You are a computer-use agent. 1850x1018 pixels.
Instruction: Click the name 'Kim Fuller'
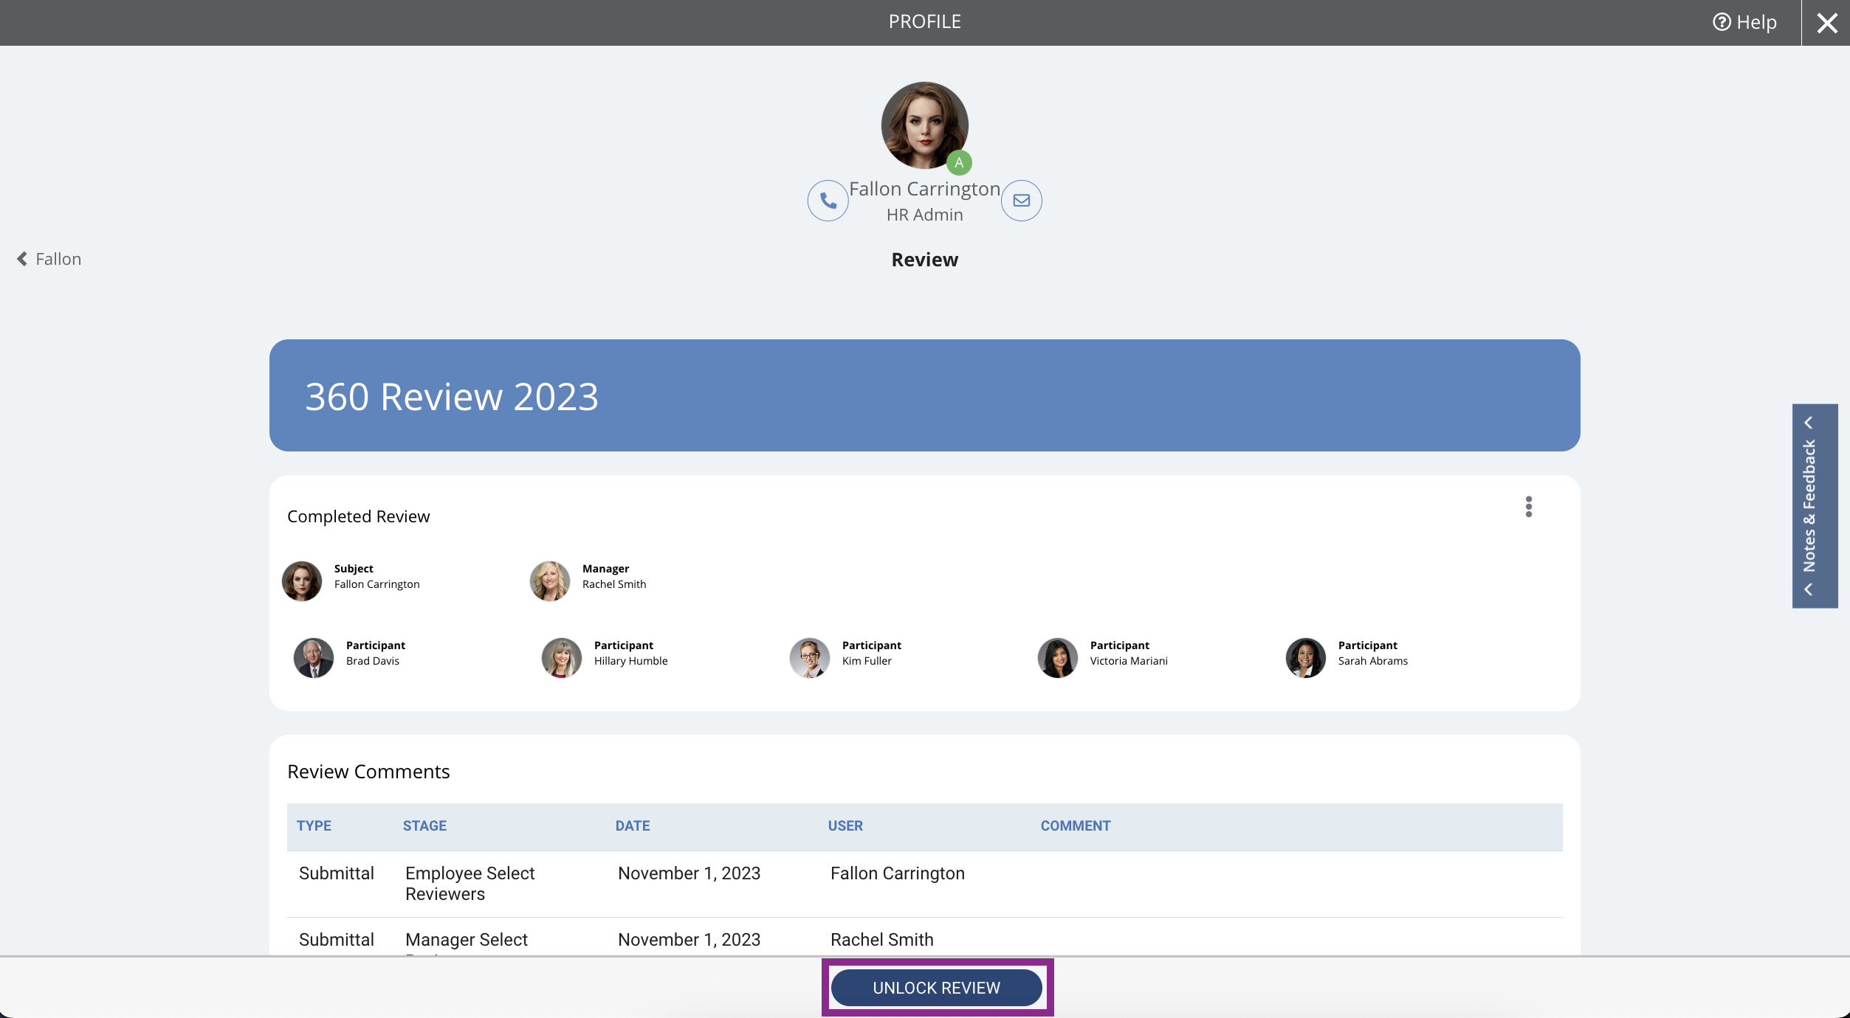[867, 661]
